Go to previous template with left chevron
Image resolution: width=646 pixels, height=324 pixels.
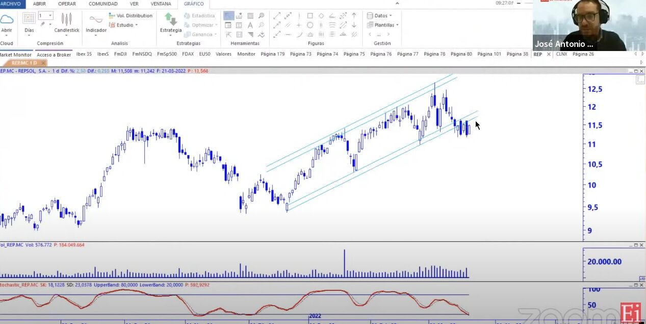tap(370, 34)
